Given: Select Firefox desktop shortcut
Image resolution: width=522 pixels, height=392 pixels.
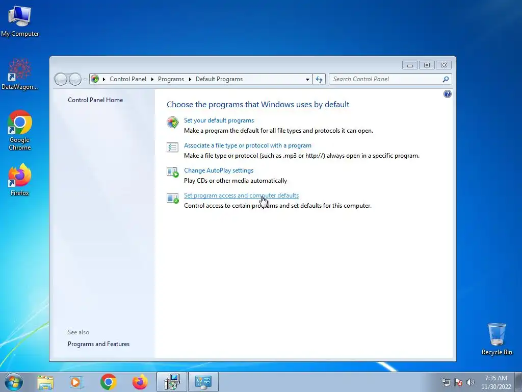Looking at the screenshot, I should pyautogui.click(x=20, y=180).
